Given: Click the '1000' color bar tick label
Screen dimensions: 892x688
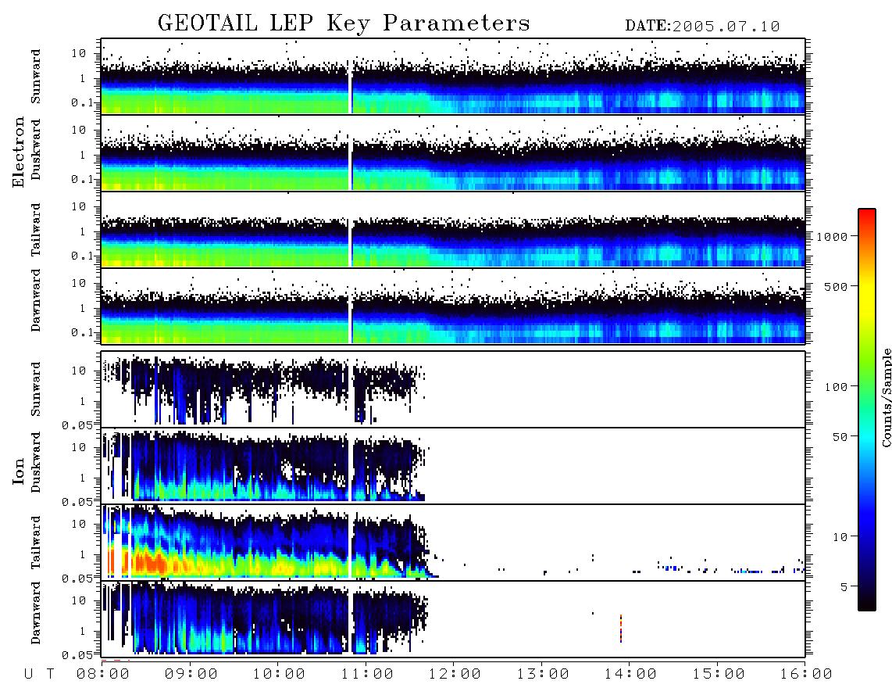Looking at the screenshot, I should point(832,237).
